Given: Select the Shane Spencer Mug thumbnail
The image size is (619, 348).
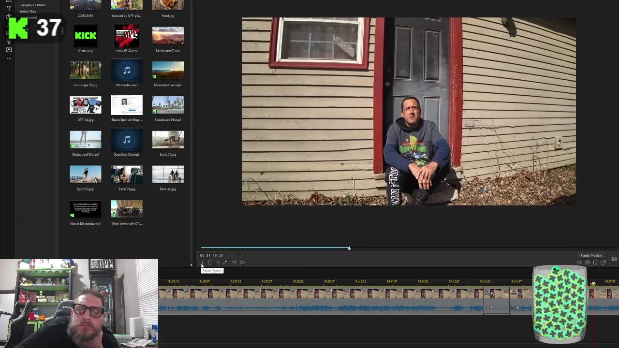Looking at the screenshot, I should (x=127, y=105).
